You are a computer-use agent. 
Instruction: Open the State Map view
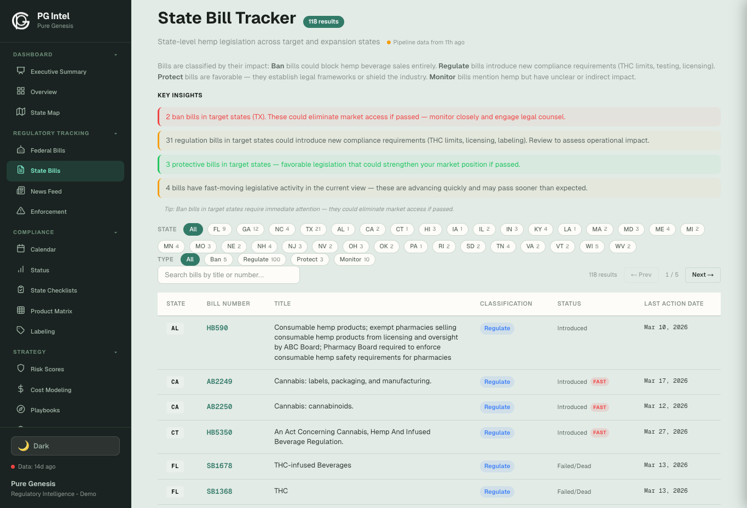tap(45, 112)
